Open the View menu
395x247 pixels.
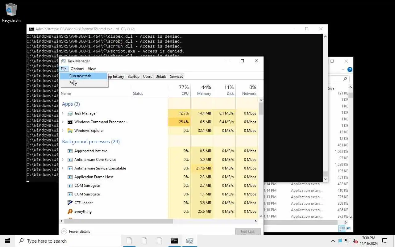92,69
